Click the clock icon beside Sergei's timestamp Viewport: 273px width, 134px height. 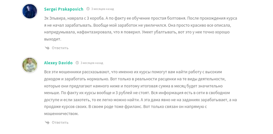point(88,9)
